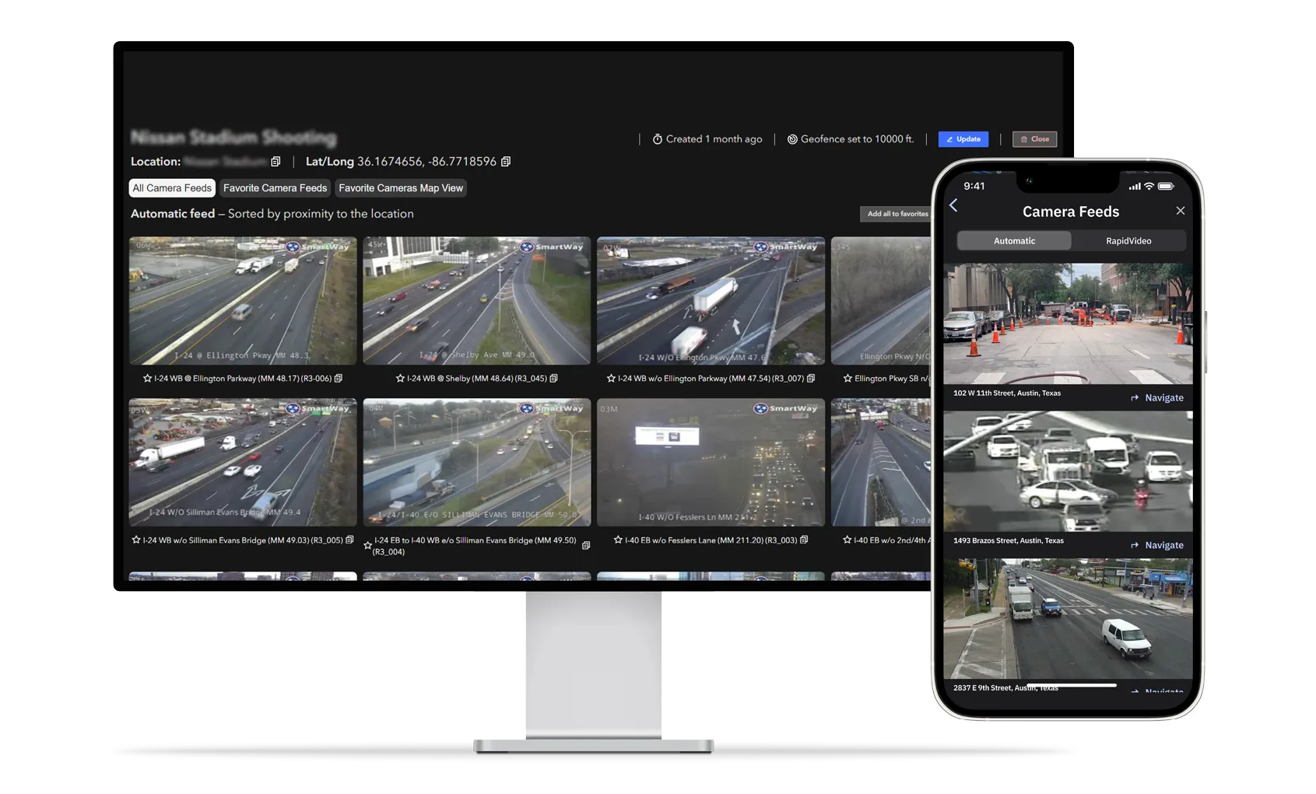Star the I-24 WB w/o Silliman Evans Bridge camera
The height and width of the screenshot is (794, 1316).
click(x=136, y=540)
